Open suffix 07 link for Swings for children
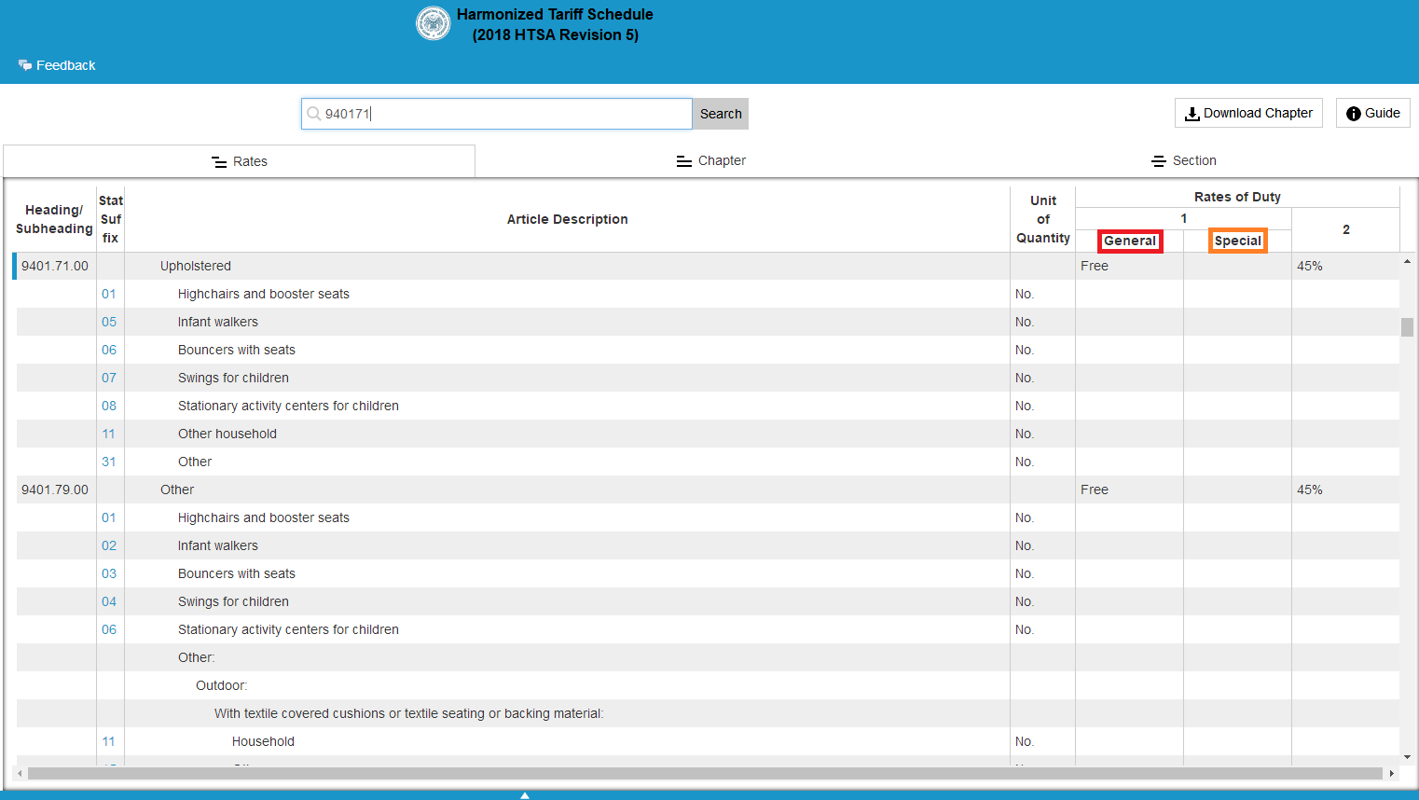The width and height of the screenshot is (1419, 800). point(109,378)
